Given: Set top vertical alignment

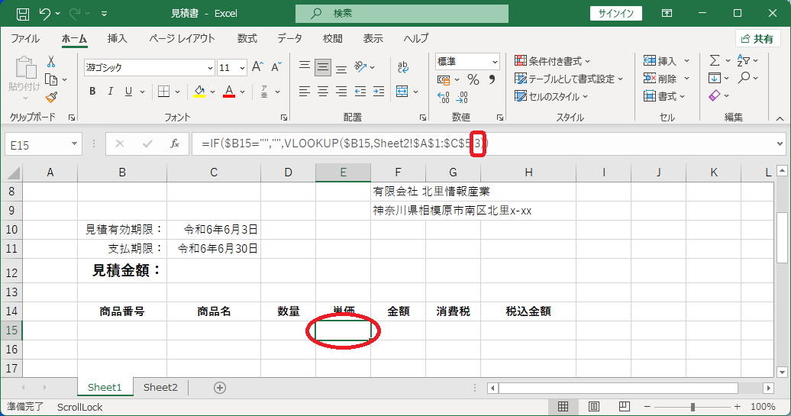Looking at the screenshot, I should coord(304,67).
